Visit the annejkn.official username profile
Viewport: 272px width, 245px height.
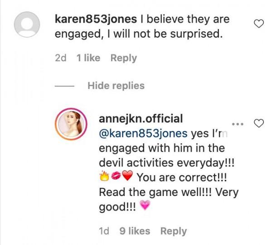141,119
